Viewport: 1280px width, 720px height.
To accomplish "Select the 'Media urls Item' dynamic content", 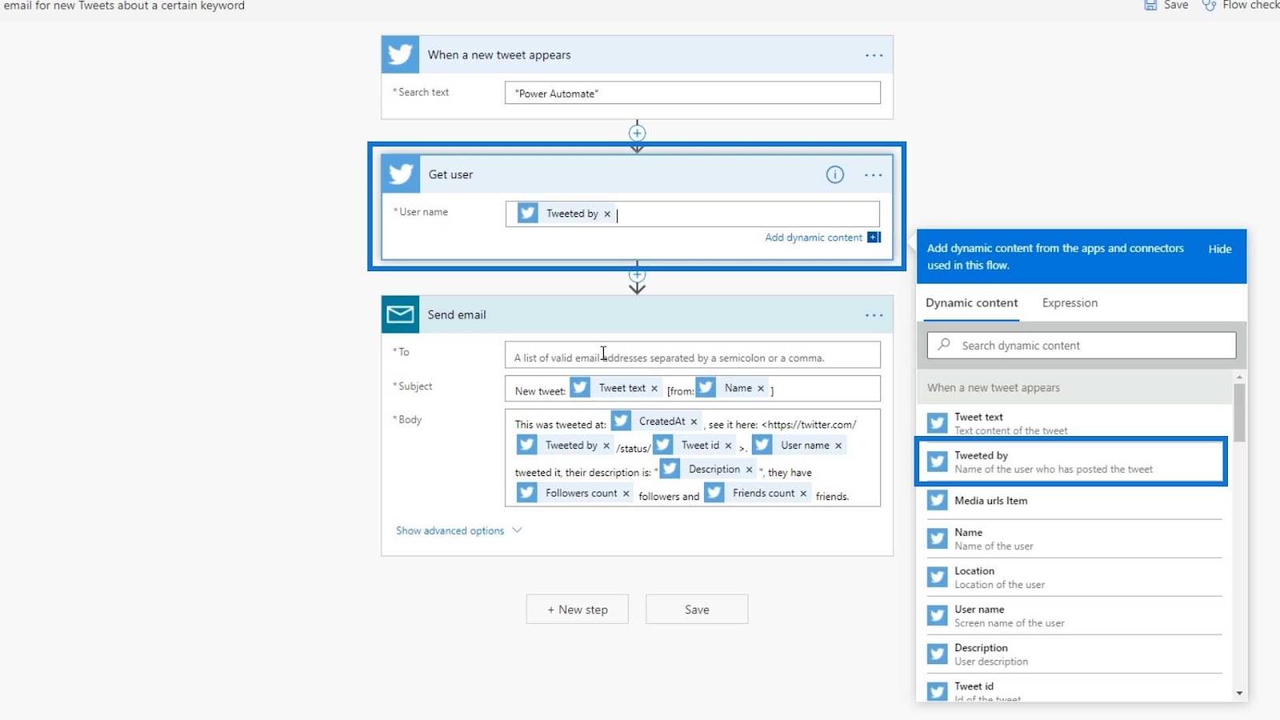I will tap(1074, 501).
